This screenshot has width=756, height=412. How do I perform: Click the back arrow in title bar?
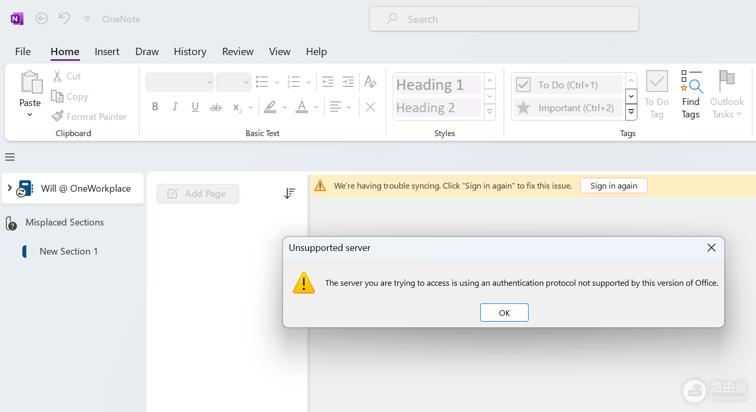[42, 19]
